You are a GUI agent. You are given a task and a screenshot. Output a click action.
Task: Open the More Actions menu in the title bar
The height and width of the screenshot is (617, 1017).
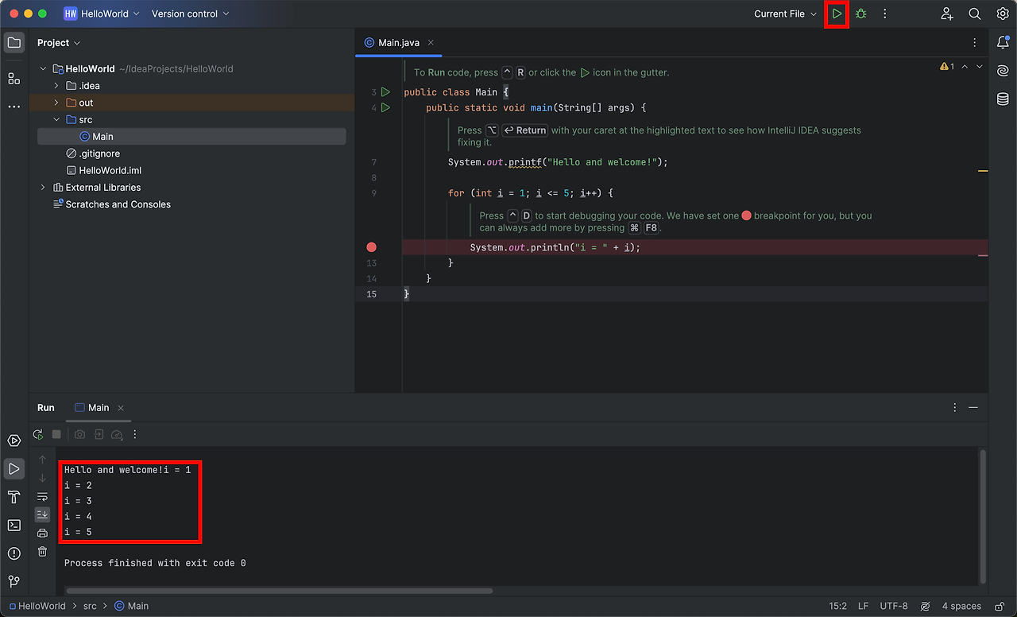coord(884,14)
